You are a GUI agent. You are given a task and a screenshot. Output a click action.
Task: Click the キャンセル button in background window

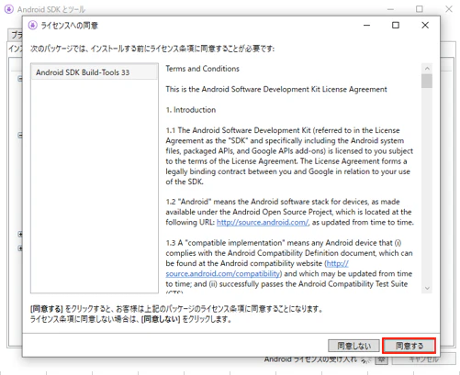click(x=423, y=359)
